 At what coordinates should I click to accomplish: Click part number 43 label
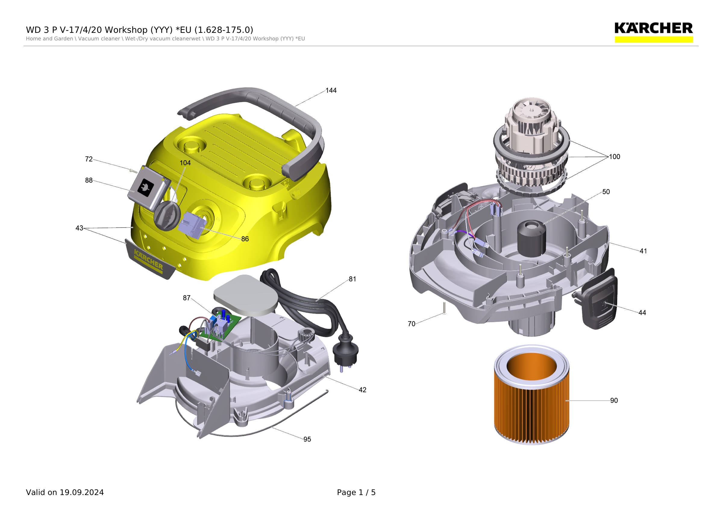point(79,228)
